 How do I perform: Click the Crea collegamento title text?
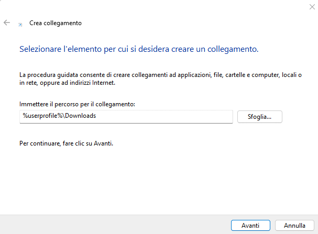coord(56,23)
